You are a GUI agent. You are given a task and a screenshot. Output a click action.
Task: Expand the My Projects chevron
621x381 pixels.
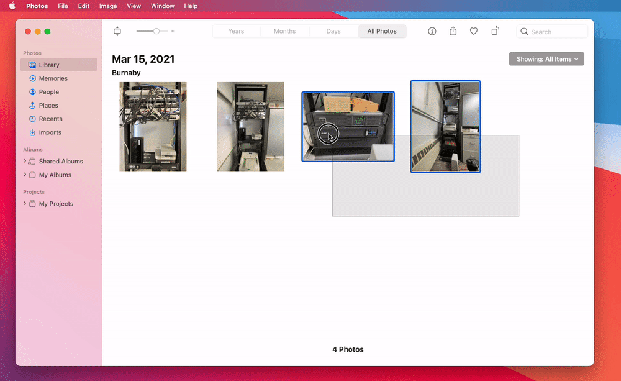25,203
